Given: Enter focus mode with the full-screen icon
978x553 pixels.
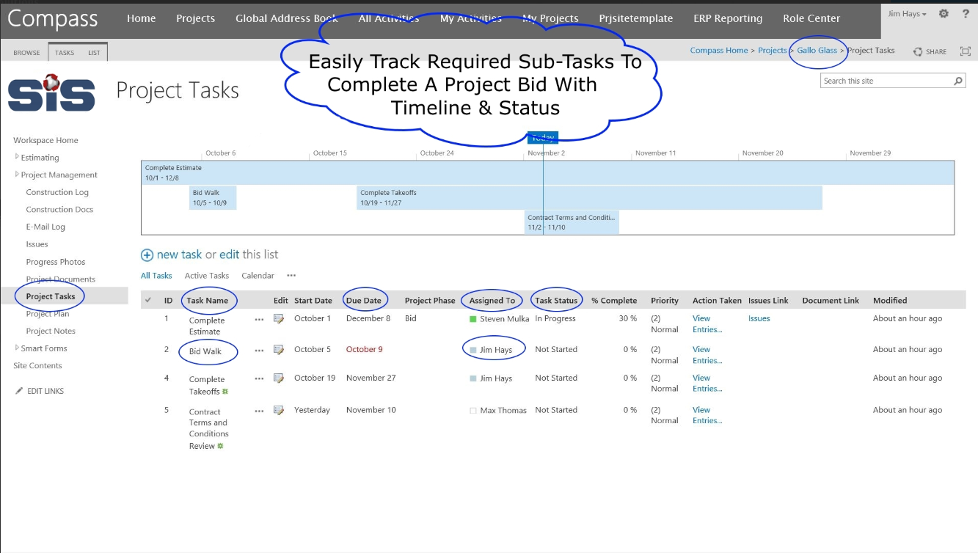Looking at the screenshot, I should coord(965,51).
